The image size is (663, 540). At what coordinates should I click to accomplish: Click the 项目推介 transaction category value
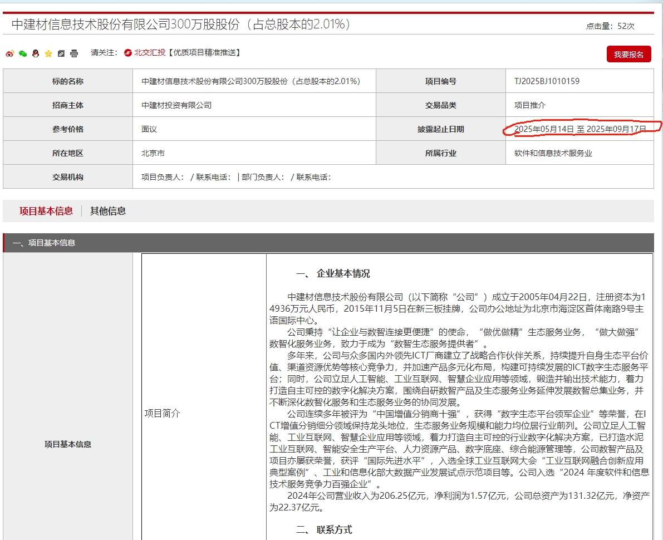(x=530, y=105)
